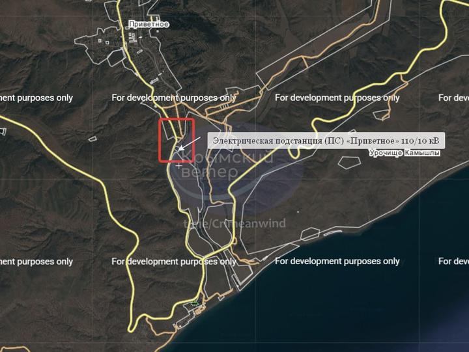The height and width of the screenshot is (352, 469).
Task: Click the white crosshair marker on the map
Action: click(x=179, y=165)
